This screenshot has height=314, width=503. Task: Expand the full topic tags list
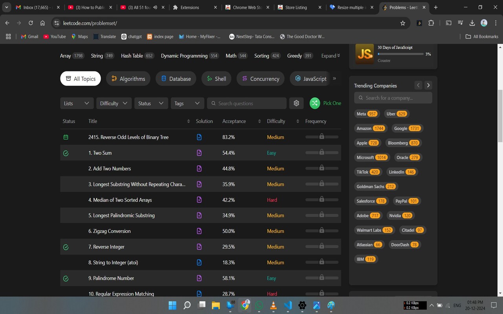click(x=330, y=55)
